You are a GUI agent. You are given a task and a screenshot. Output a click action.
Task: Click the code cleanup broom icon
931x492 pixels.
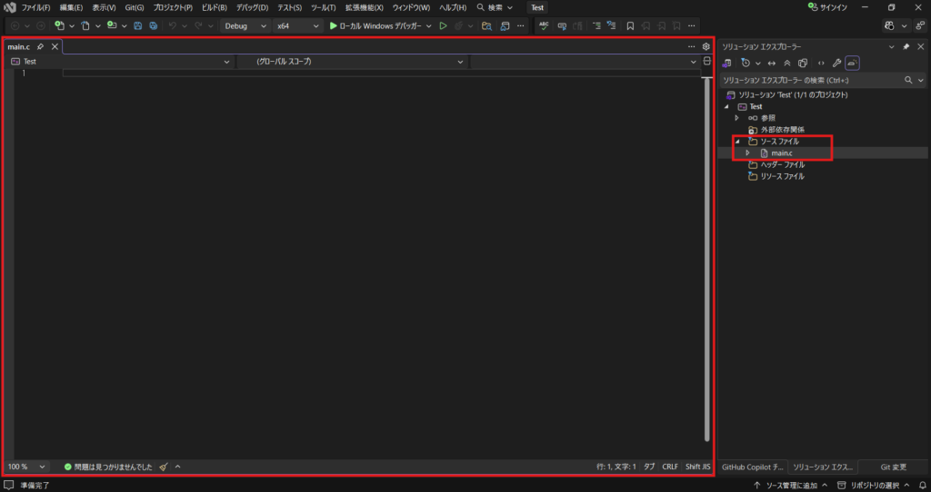pos(163,467)
